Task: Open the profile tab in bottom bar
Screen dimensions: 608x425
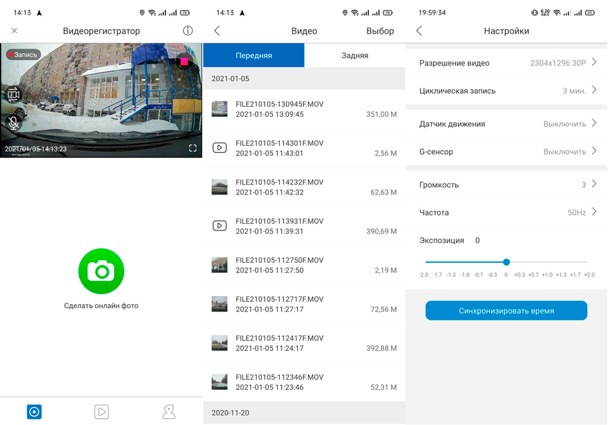Action: 168,411
